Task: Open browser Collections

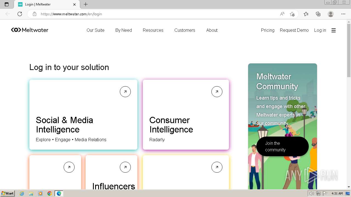Action: pos(318,14)
